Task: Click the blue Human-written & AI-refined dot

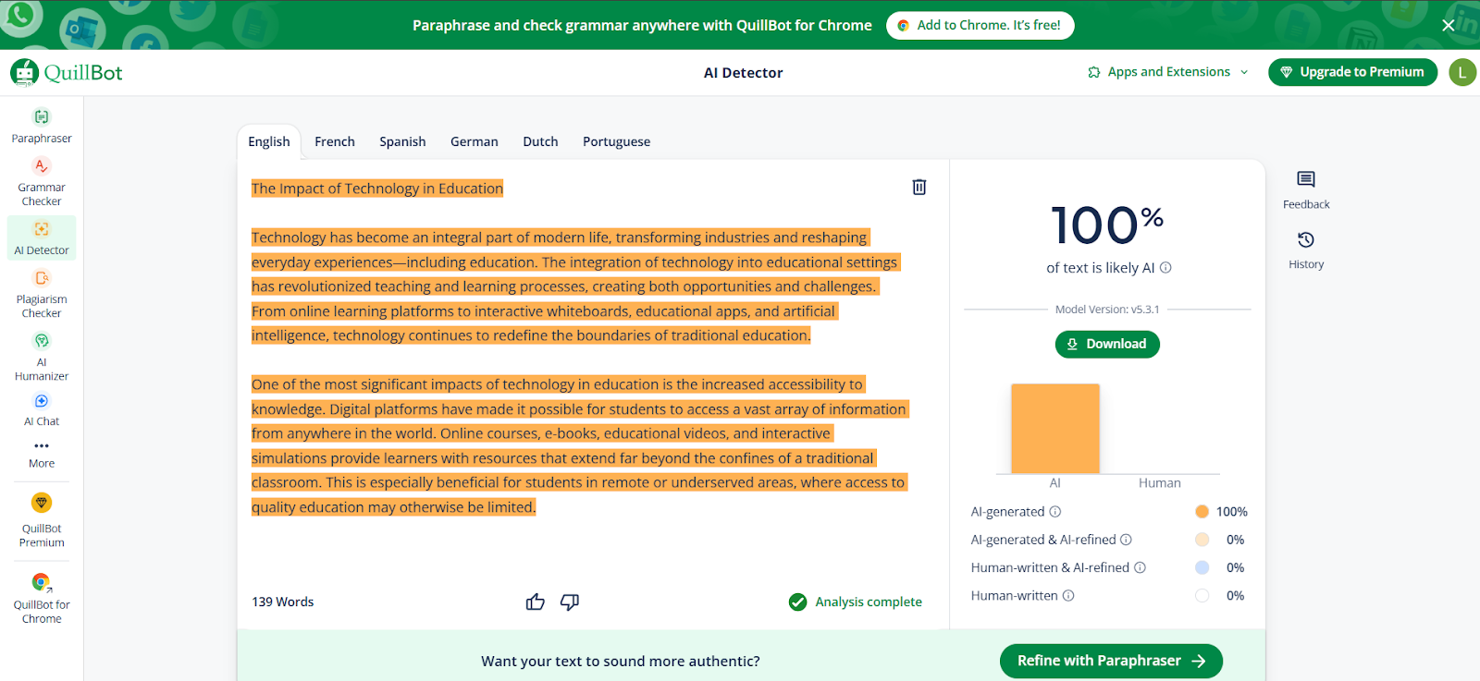Action: 1202,567
